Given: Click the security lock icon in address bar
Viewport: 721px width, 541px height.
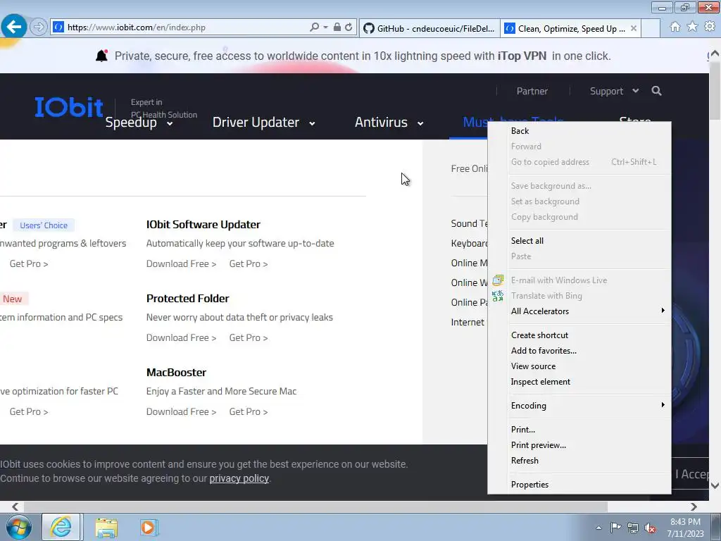Looking at the screenshot, I should point(337,27).
